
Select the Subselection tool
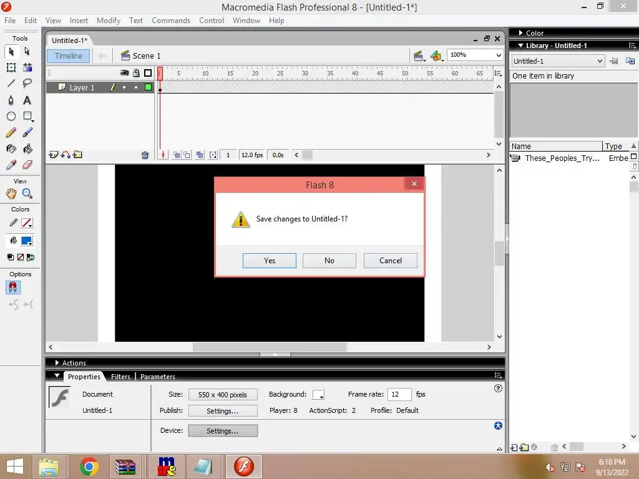coord(27,51)
